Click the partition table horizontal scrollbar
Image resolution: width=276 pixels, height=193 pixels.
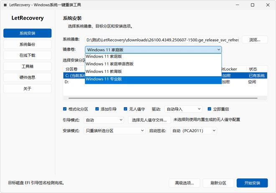click(x=163, y=98)
